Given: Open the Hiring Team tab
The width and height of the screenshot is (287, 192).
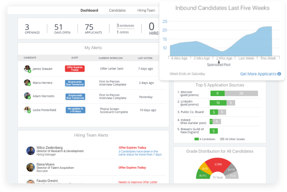Looking at the screenshot, I should 146,11.
